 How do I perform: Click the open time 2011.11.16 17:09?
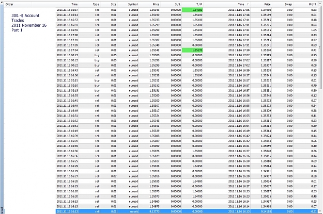(67, 45)
